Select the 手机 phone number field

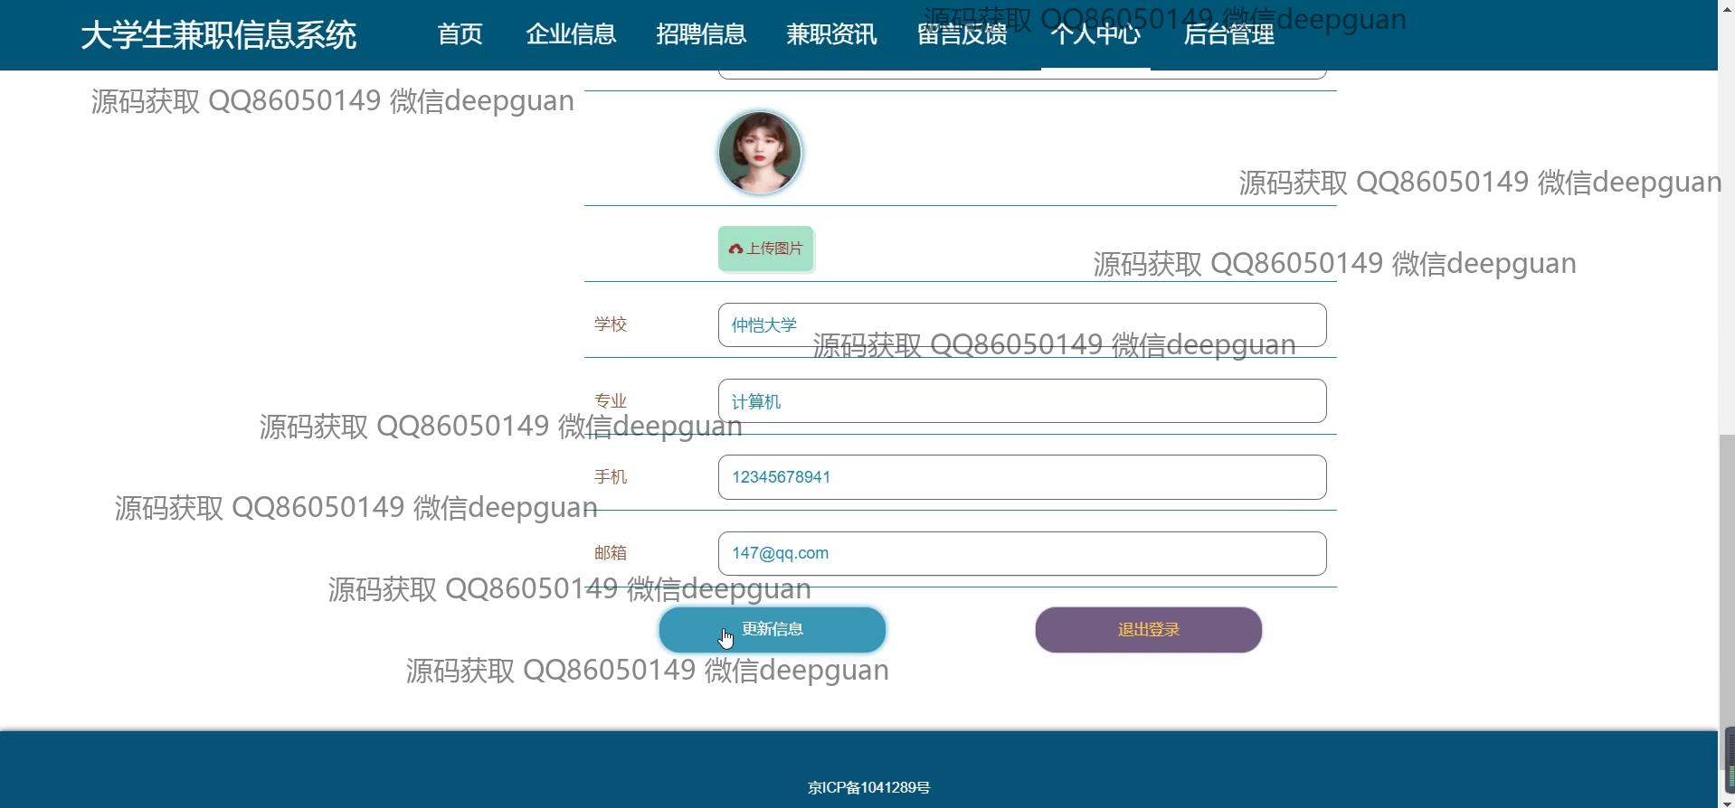point(1021,477)
